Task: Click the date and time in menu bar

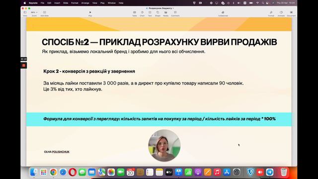Action: (x=286, y=3)
